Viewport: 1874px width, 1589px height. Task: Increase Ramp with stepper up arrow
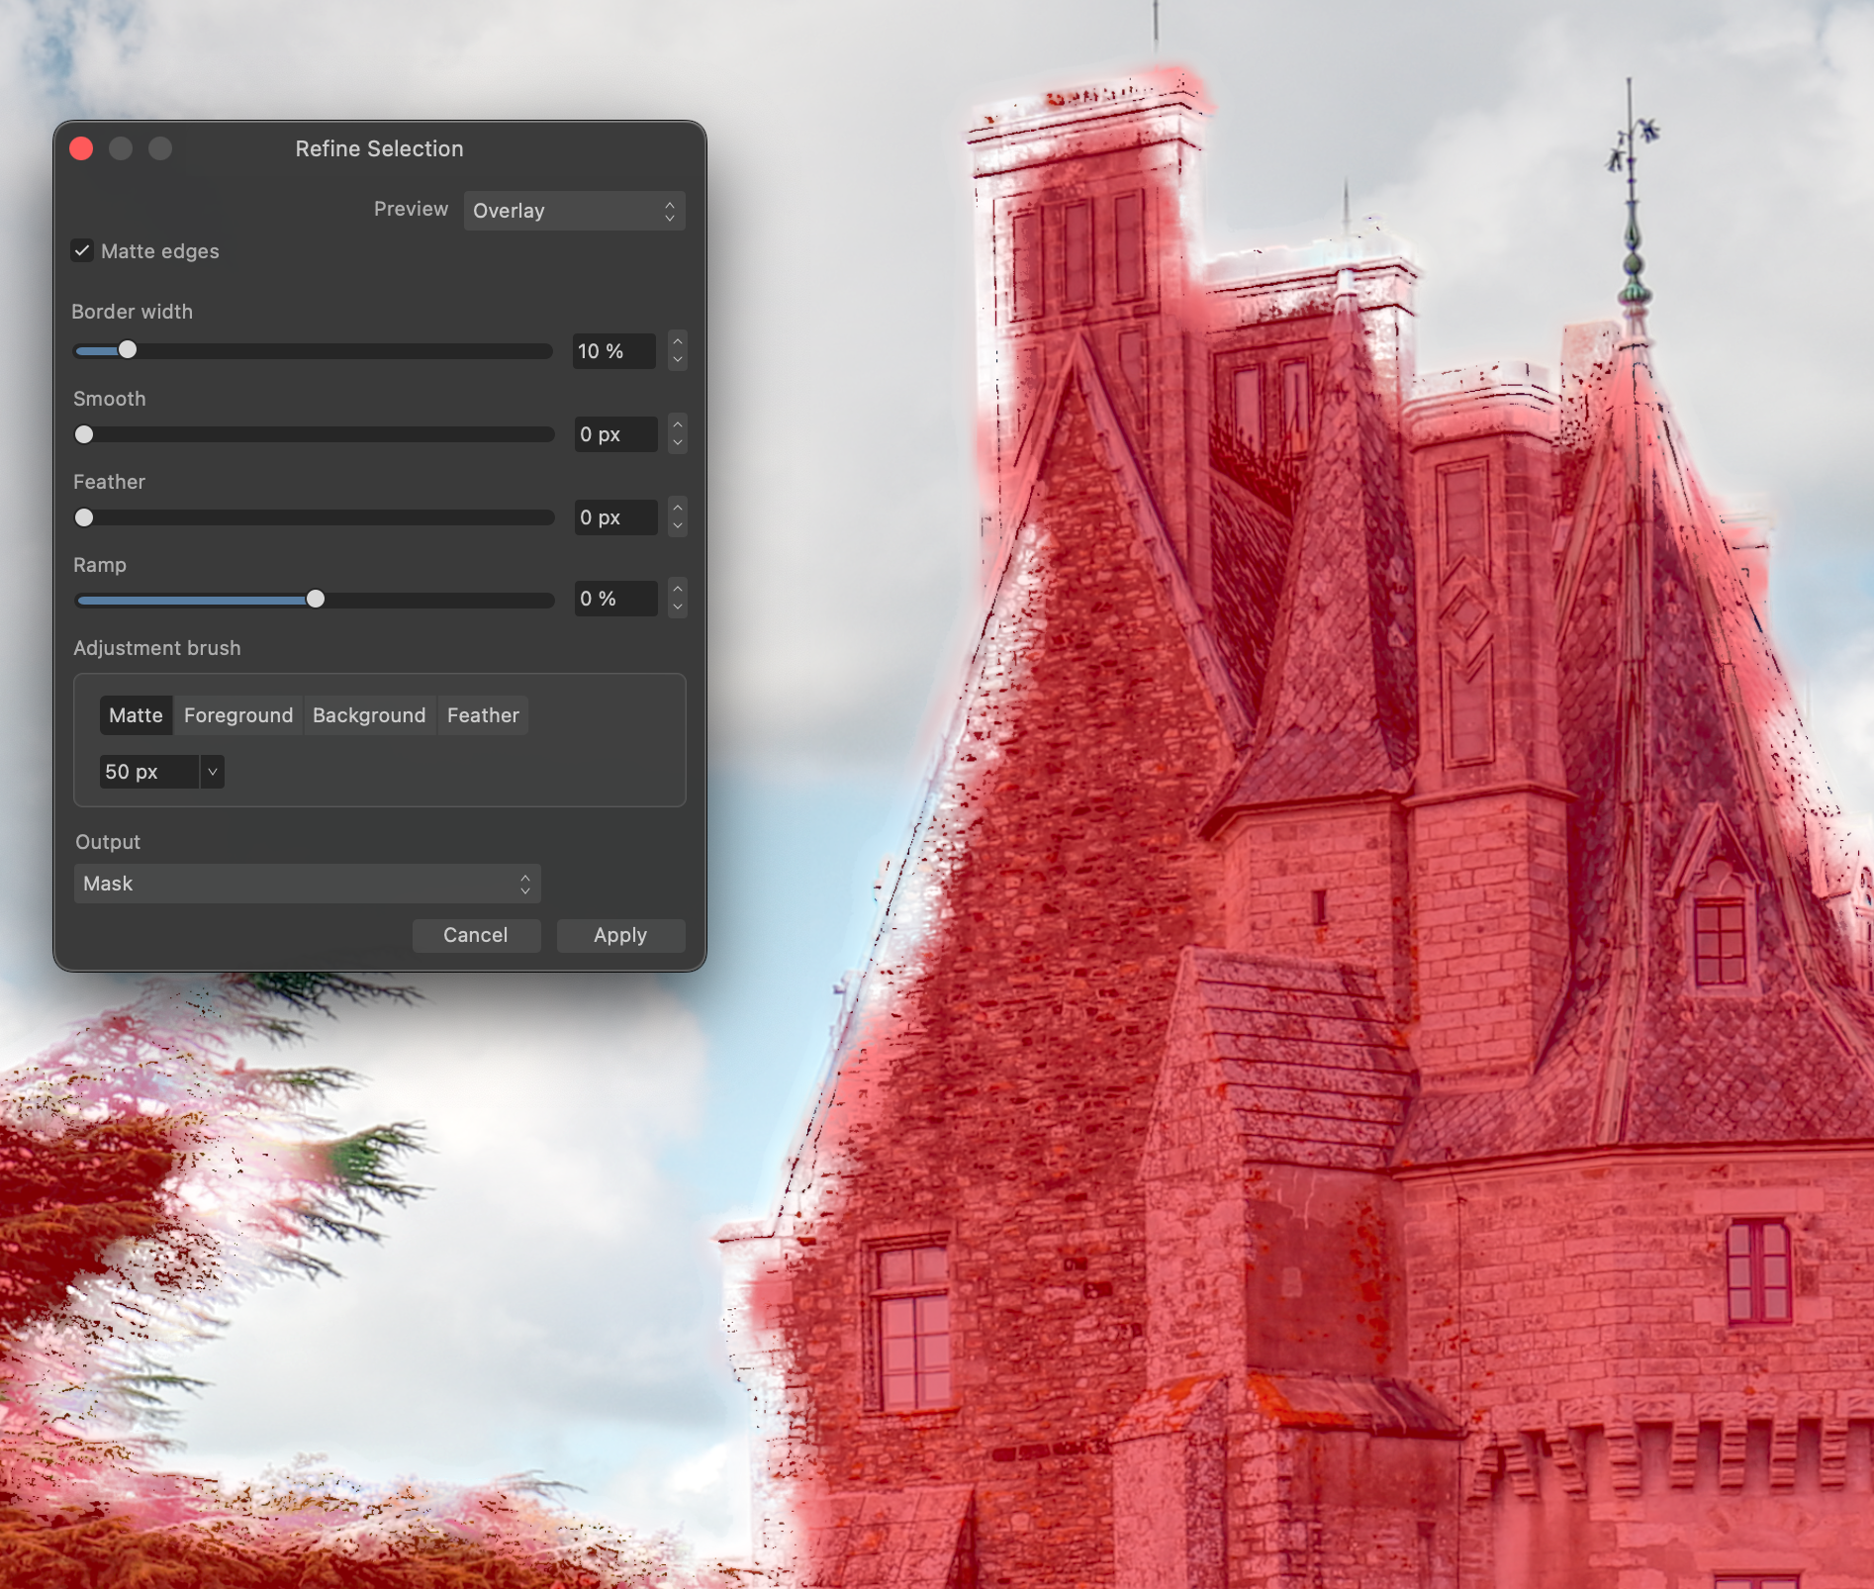tap(678, 589)
